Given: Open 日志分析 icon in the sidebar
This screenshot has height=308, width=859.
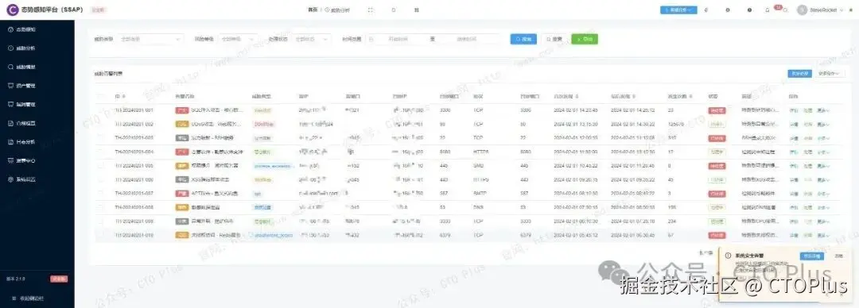Looking at the screenshot, I should 11,141.
